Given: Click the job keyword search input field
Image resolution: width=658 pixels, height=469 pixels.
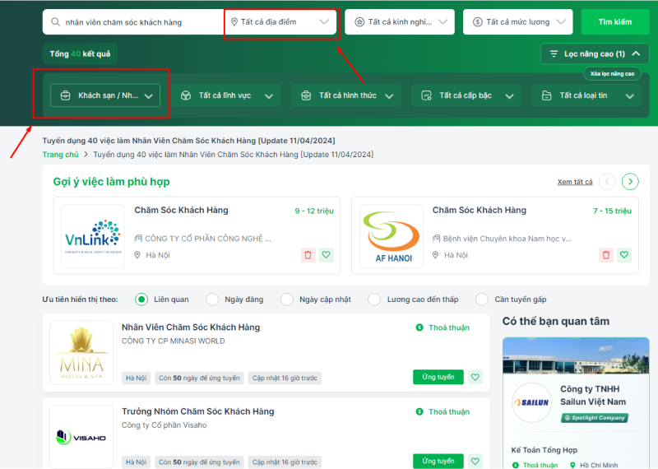Looking at the screenshot, I should 133,22.
